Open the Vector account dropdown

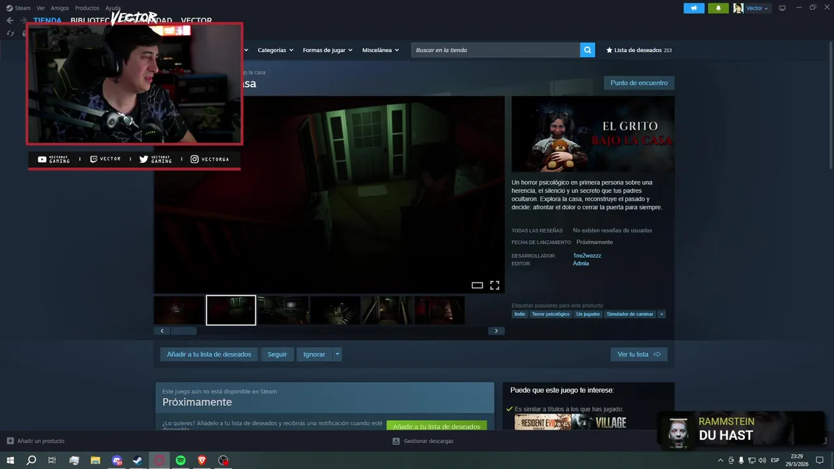(x=757, y=8)
